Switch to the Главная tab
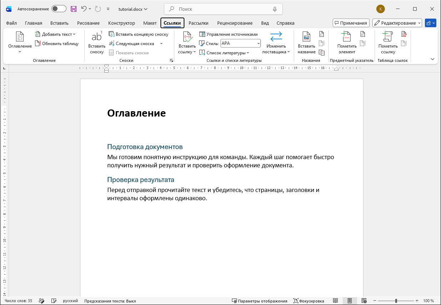The height and width of the screenshot is (305, 441). click(34, 23)
